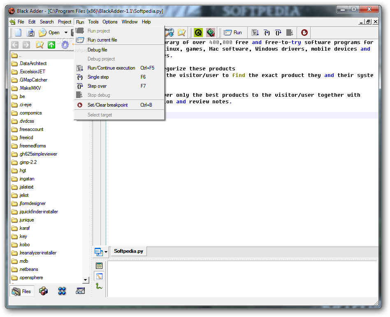Switch to the blue circles side tab

tap(62, 291)
